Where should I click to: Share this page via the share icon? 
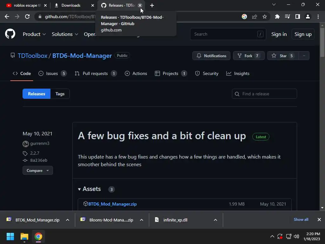(x=255, y=17)
